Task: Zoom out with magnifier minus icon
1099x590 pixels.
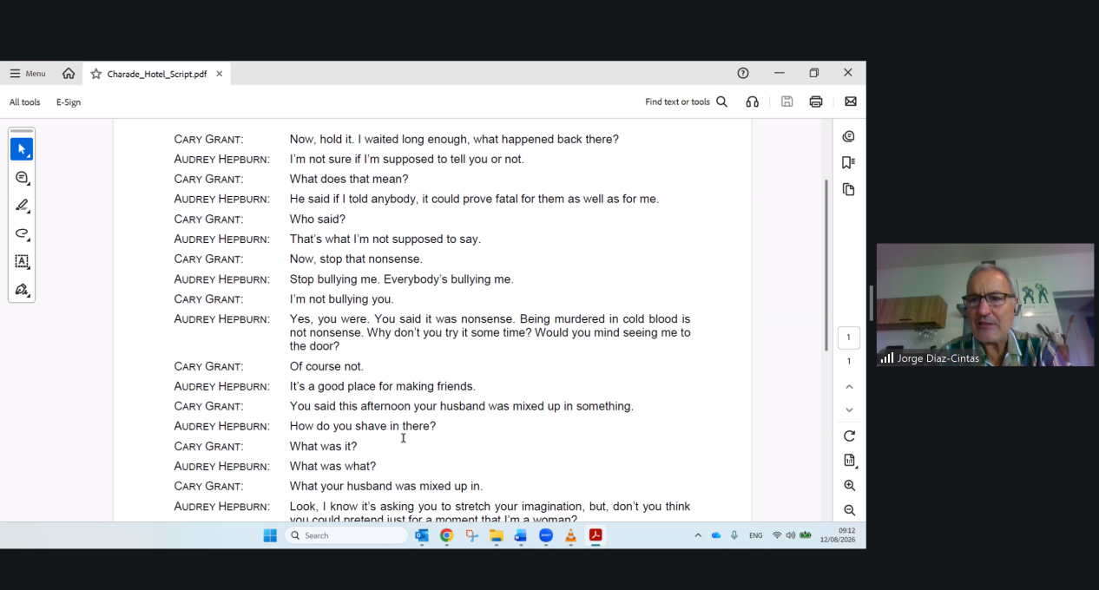Action: pos(849,510)
